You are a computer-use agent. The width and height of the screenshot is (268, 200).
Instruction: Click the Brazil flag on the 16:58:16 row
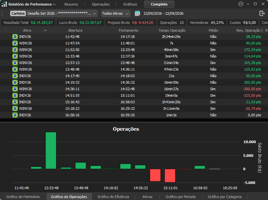(15, 115)
